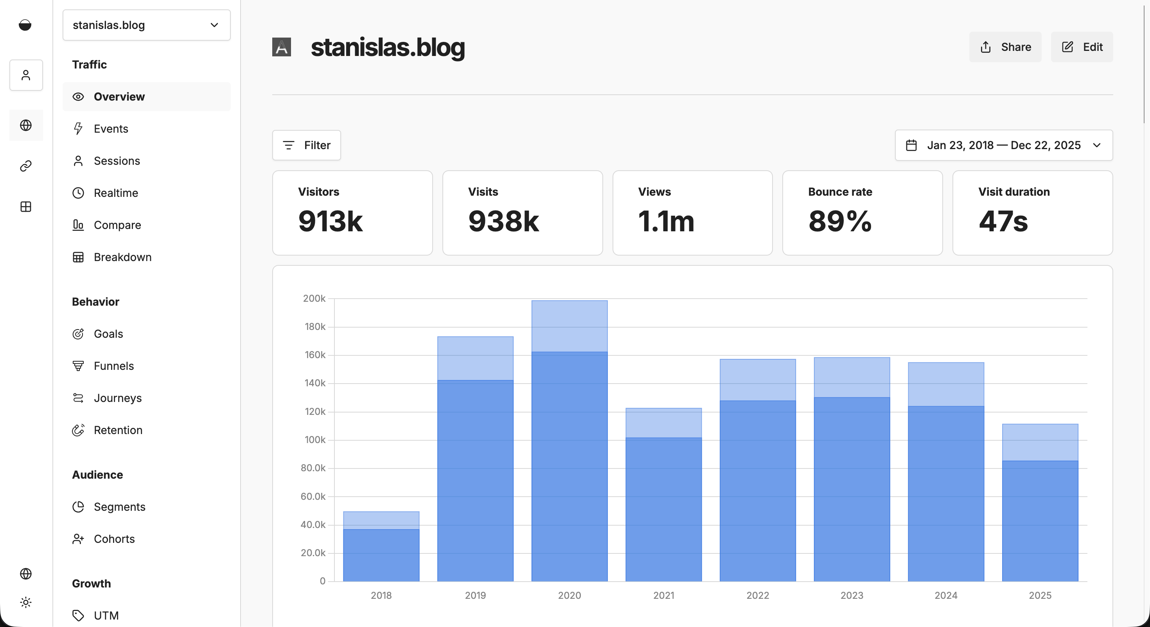Open the Realtime traffic view

click(116, 193)
